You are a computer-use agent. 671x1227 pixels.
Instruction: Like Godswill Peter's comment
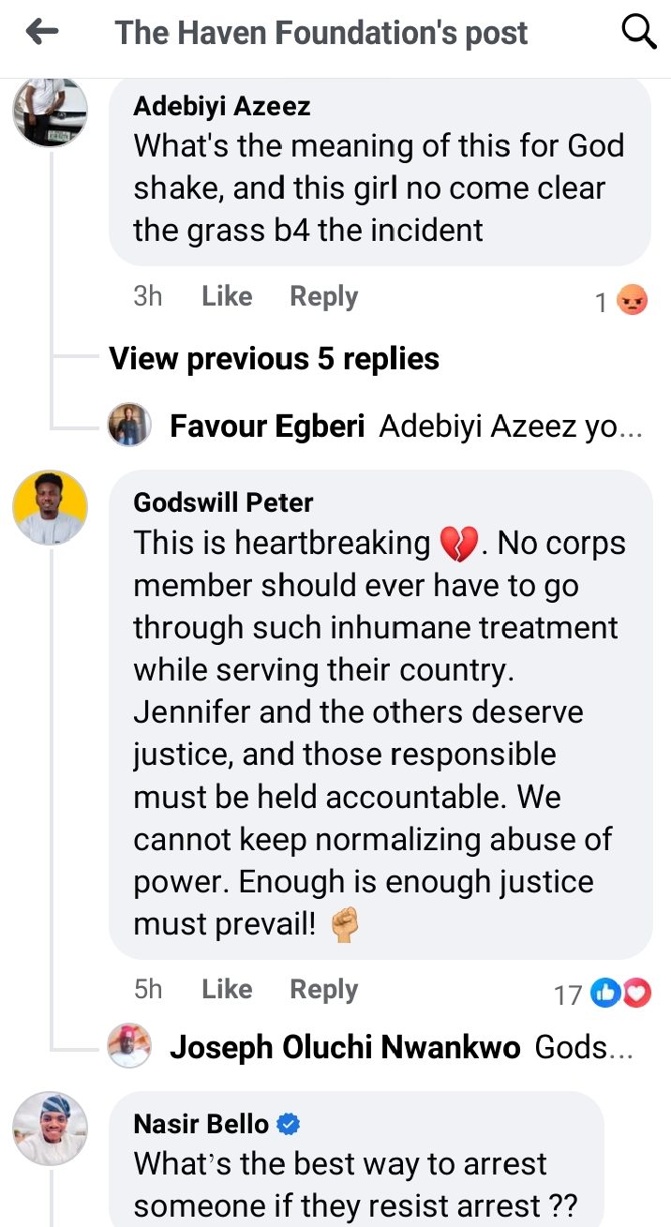tap(227, 989)
